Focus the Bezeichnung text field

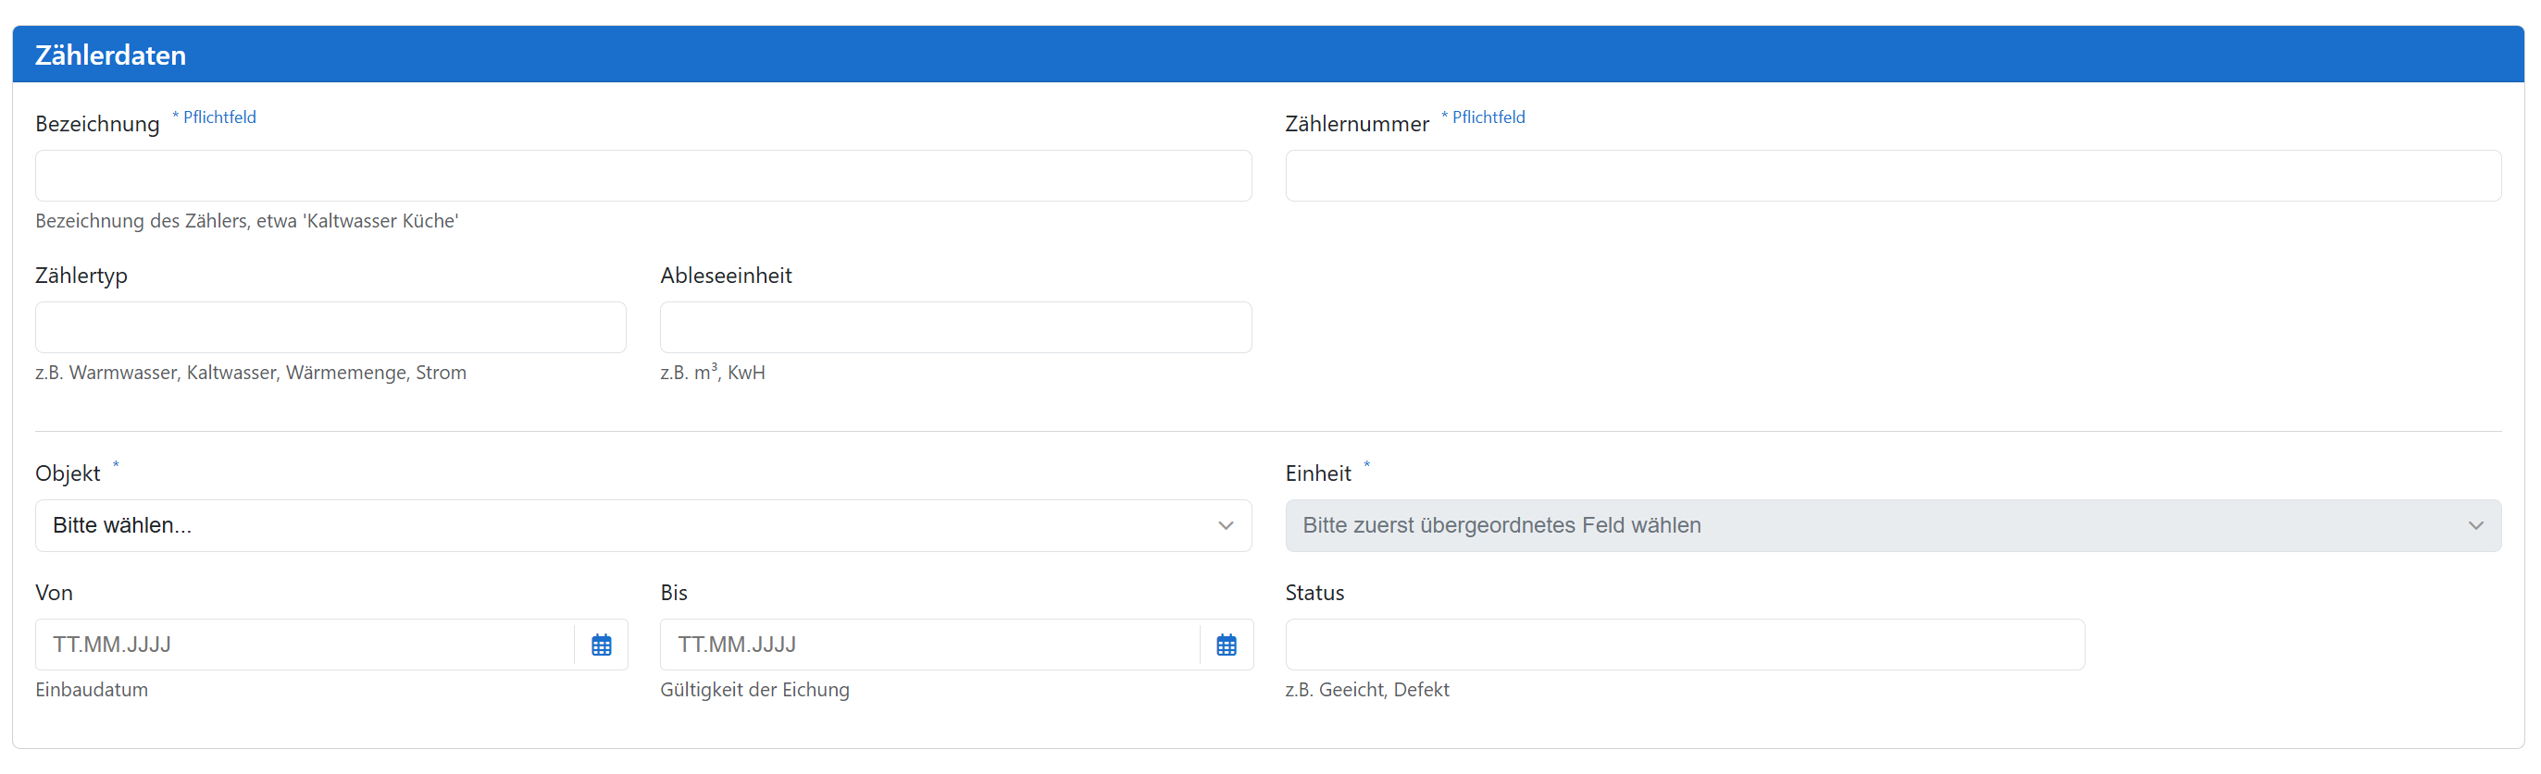tap(643, 177)
